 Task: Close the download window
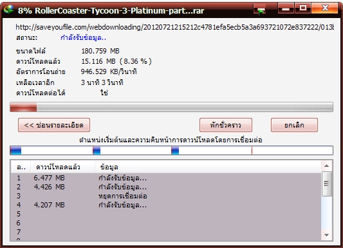point(325,8)
